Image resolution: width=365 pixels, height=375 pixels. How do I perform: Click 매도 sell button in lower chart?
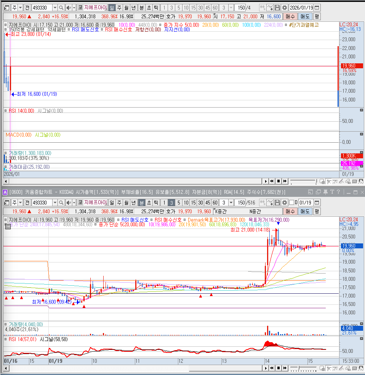[305, 211]
